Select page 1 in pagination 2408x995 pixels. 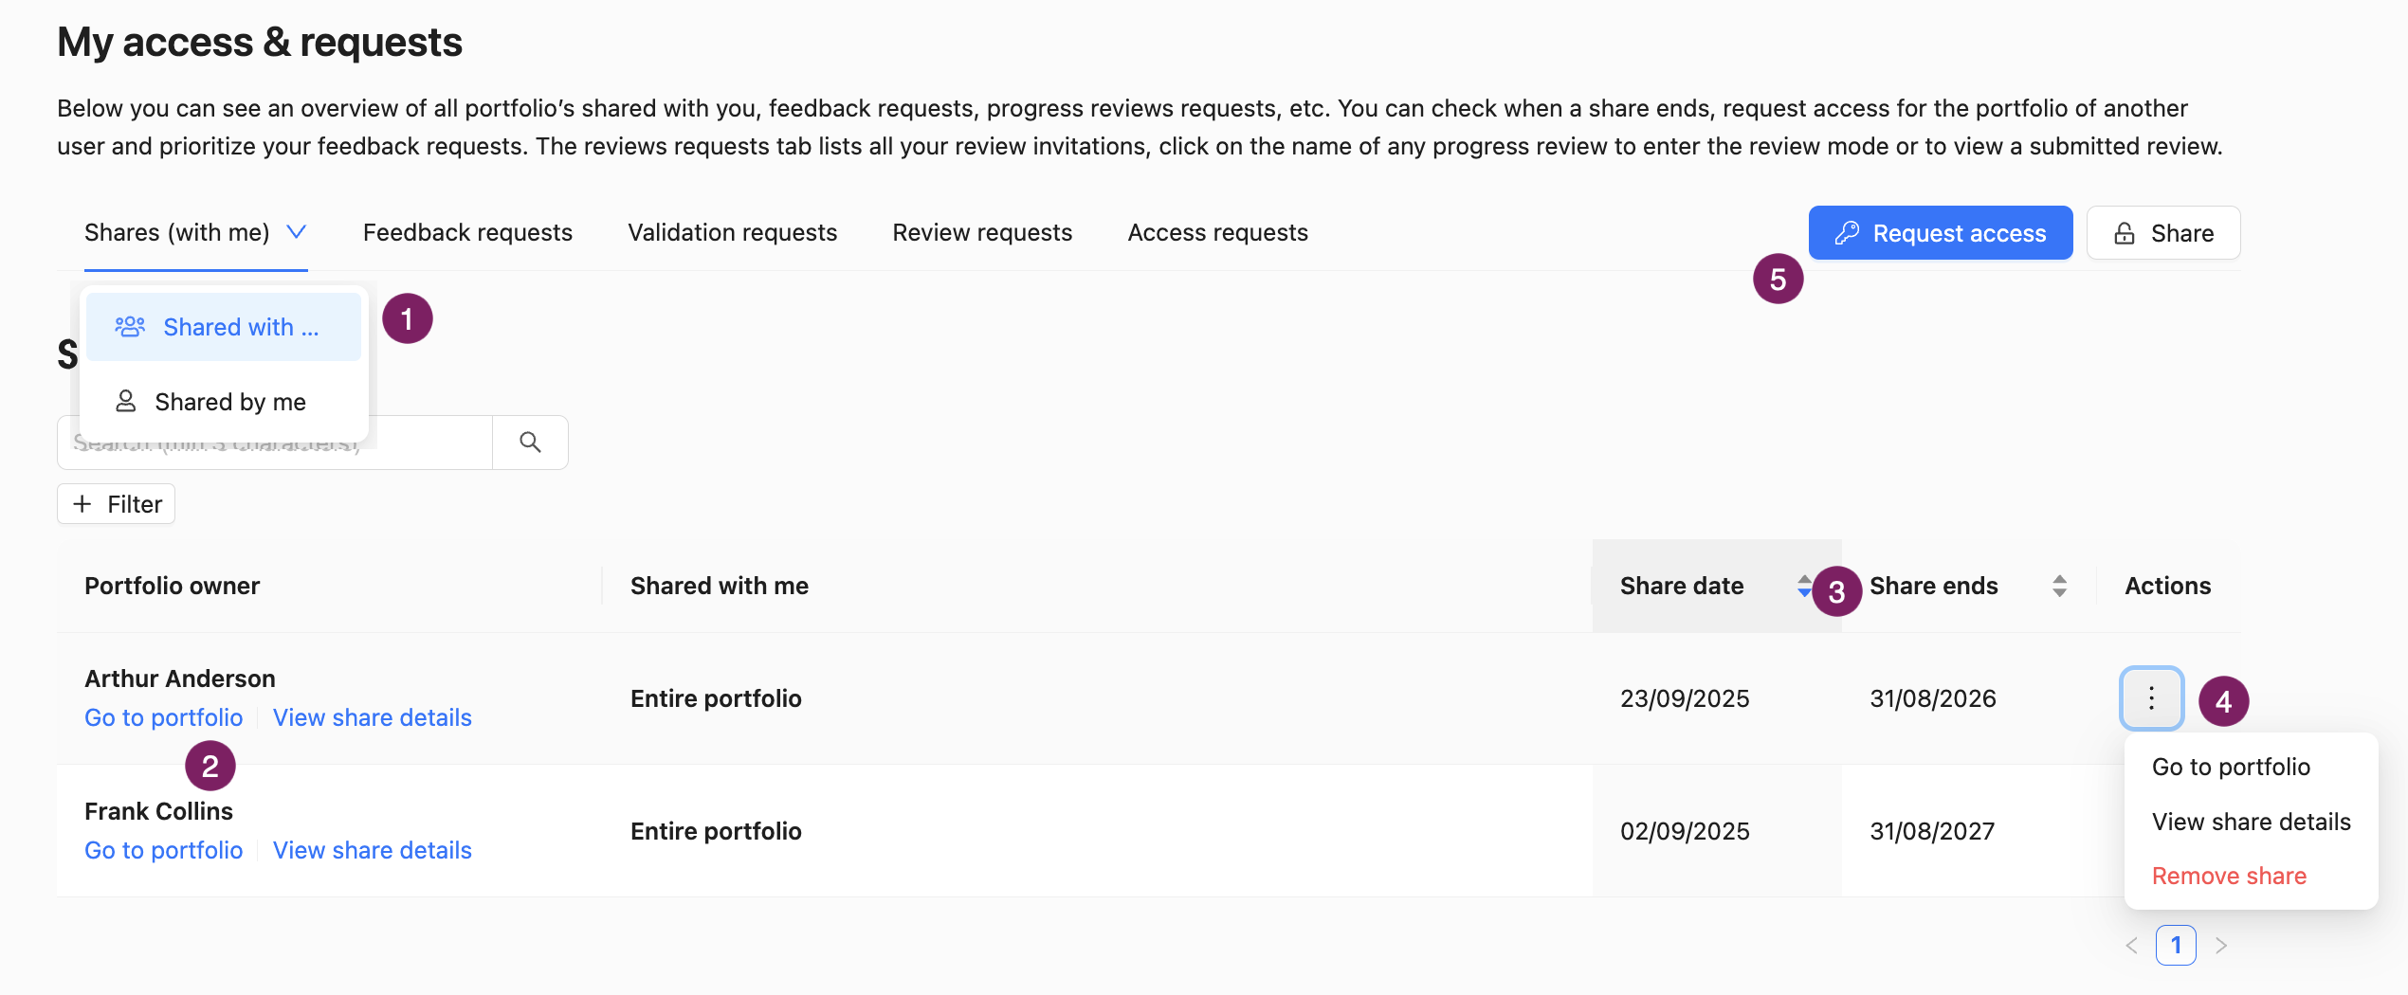coord(2176,945)
